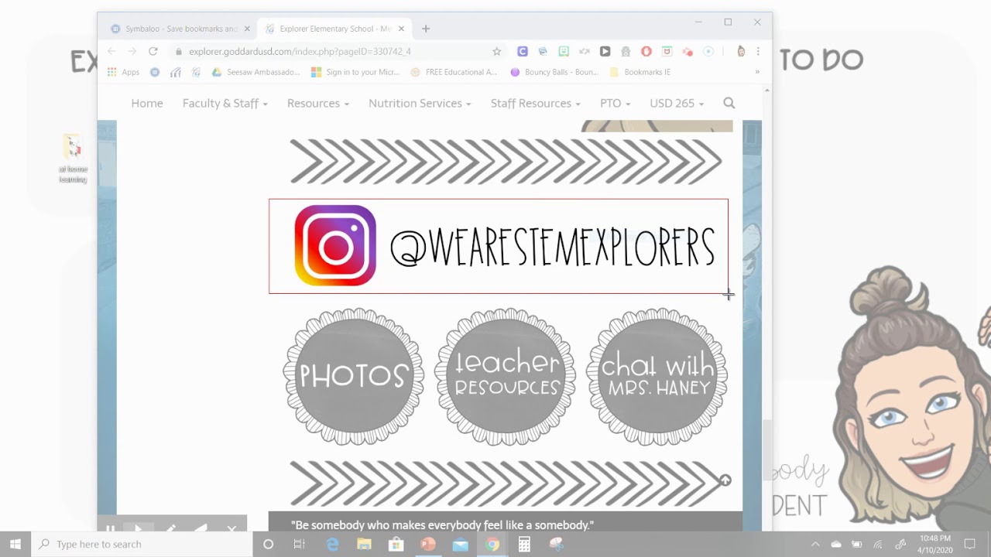
Task: Go forward to the next page
Action: [x=132, y=51]
